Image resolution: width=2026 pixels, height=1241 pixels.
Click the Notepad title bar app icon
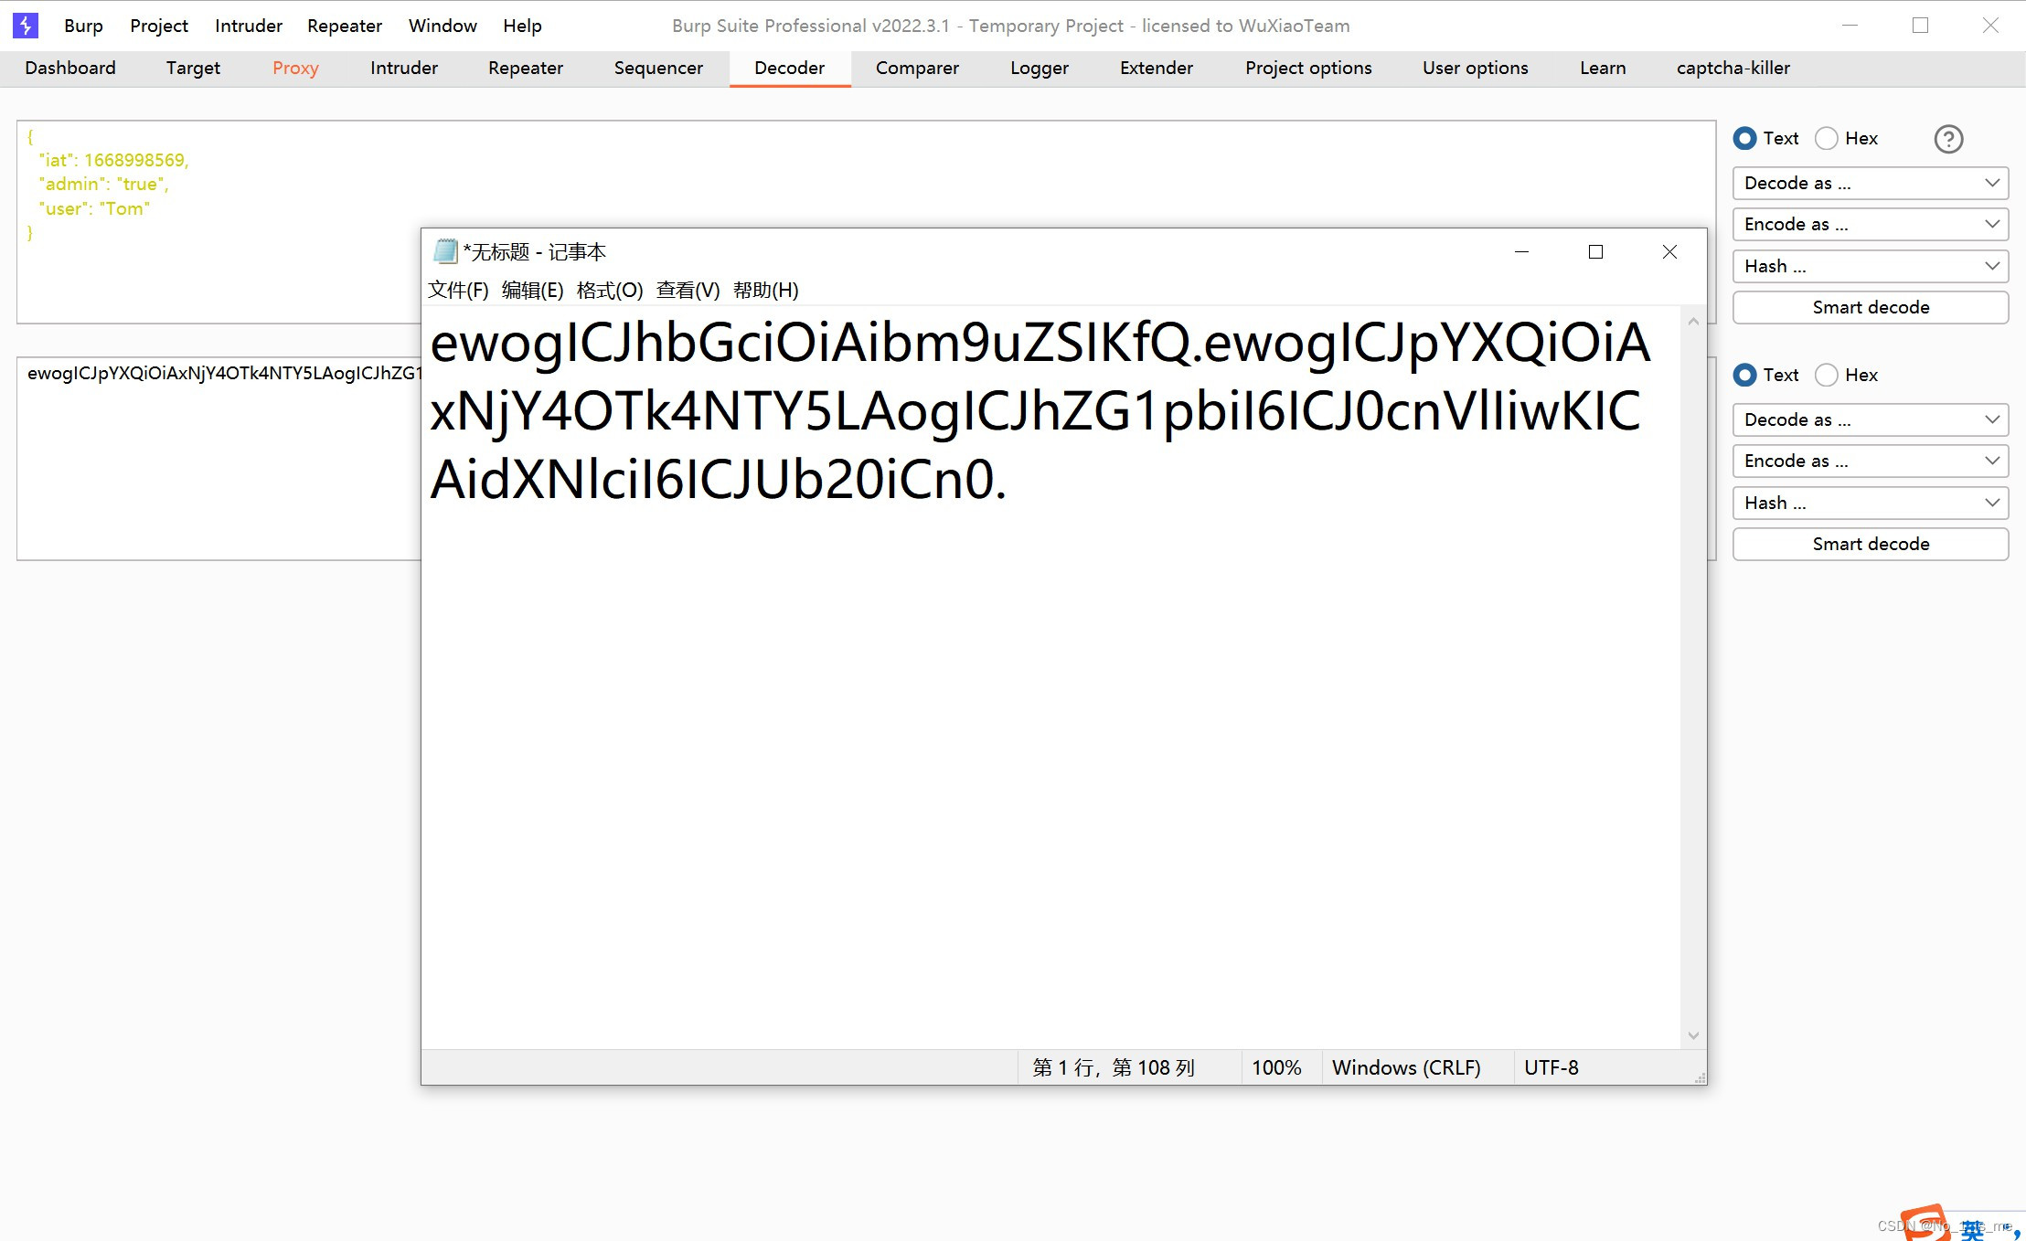pos(445,251)
